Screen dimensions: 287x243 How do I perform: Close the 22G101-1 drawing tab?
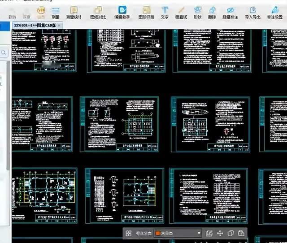(59, 26)
